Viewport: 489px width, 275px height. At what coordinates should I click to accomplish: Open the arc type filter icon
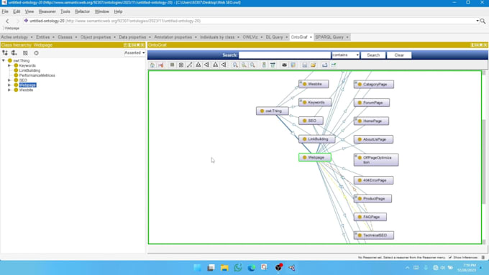(x=273, y=65)
